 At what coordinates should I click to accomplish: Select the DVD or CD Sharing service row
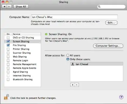(x=22, y=38)
